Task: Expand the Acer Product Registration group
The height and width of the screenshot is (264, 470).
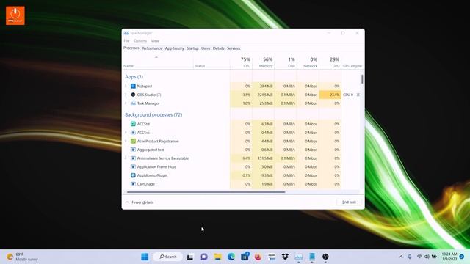Action: (126, 141)
